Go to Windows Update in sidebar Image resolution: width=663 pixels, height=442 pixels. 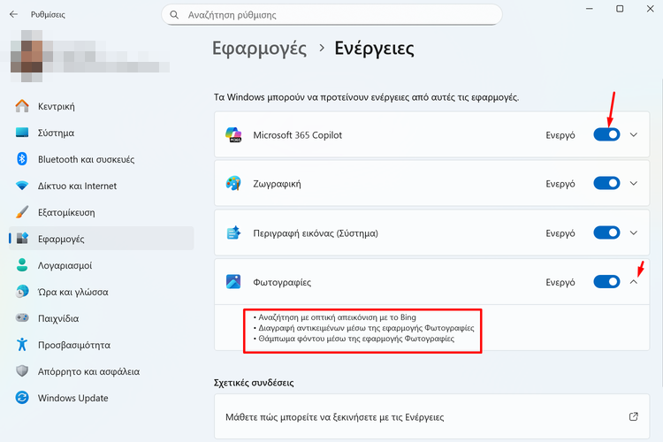tap(72, 398)
